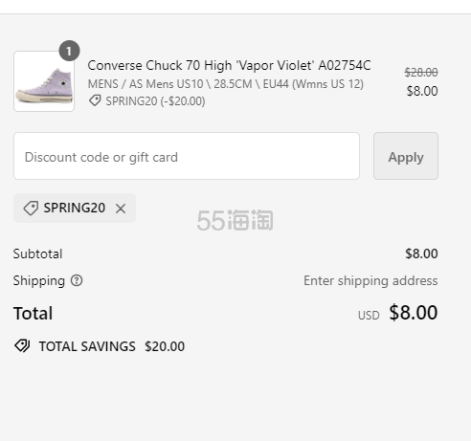Viewport: 471px width, 441px height.
Task: Click the Converse Chuck 70 High product title
Action: (229, 65)
